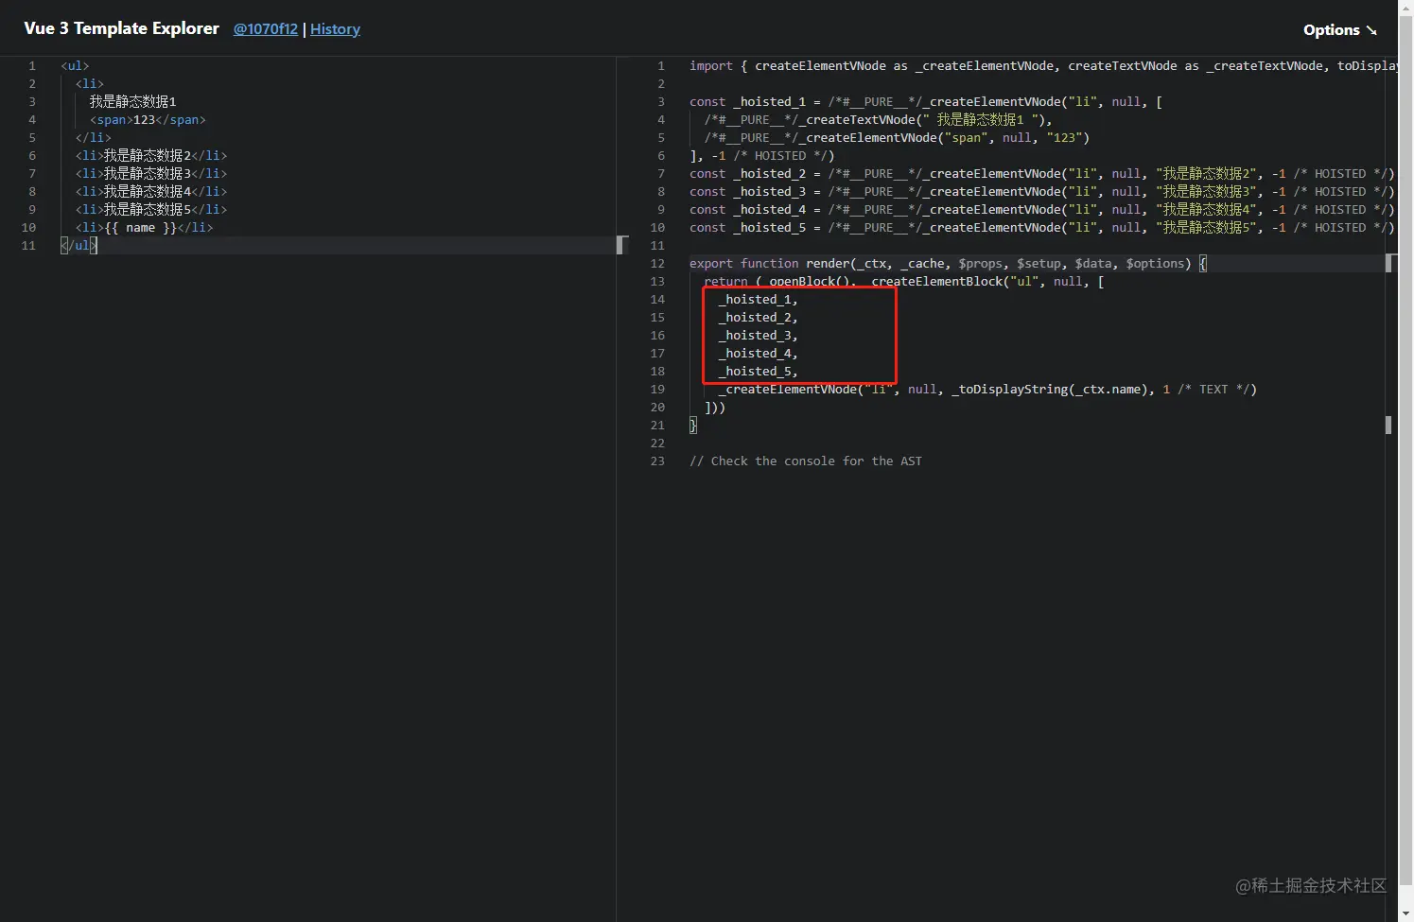
Task: Click the 'export function render' line
Action: (948, 264)
